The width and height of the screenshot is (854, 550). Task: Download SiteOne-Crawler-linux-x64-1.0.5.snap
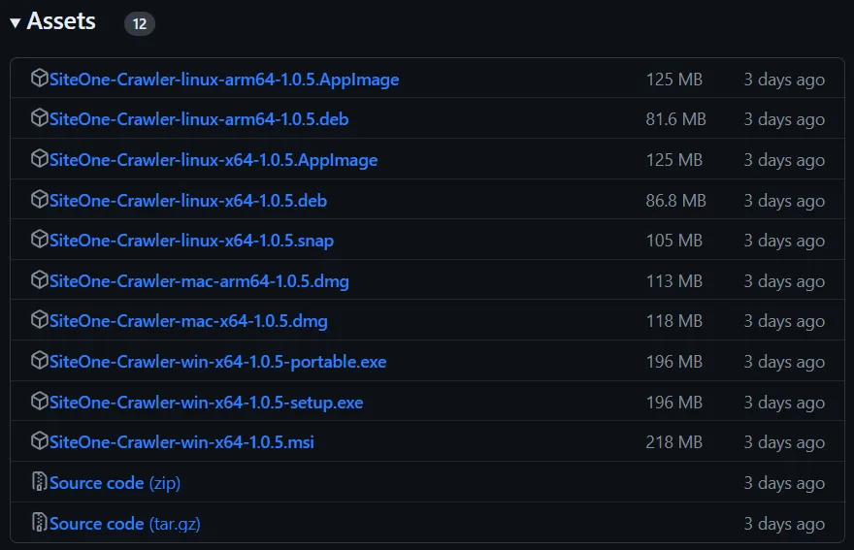coord(191,241)
